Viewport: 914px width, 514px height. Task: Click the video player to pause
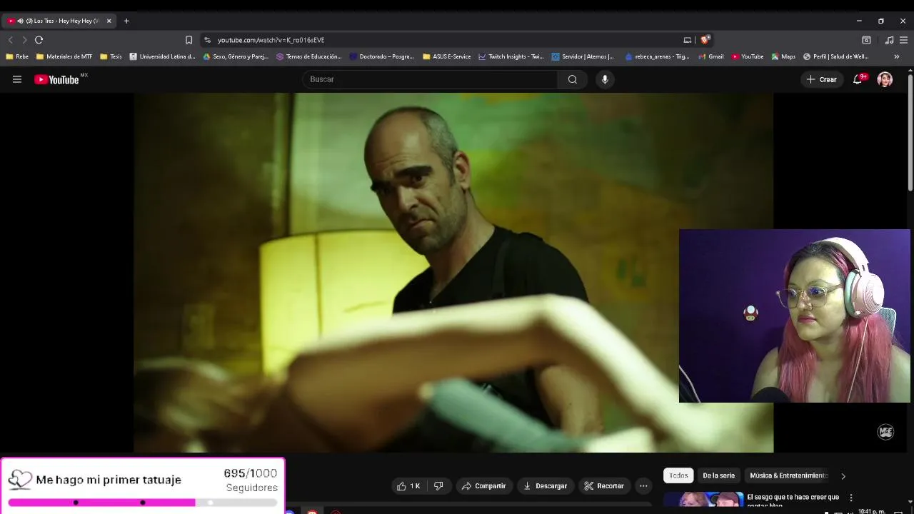[453, 273]
